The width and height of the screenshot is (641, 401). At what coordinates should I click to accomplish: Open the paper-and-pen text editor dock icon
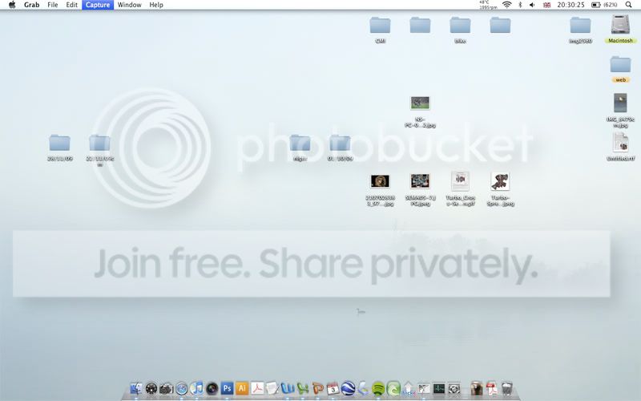click(x=272, y=388)
